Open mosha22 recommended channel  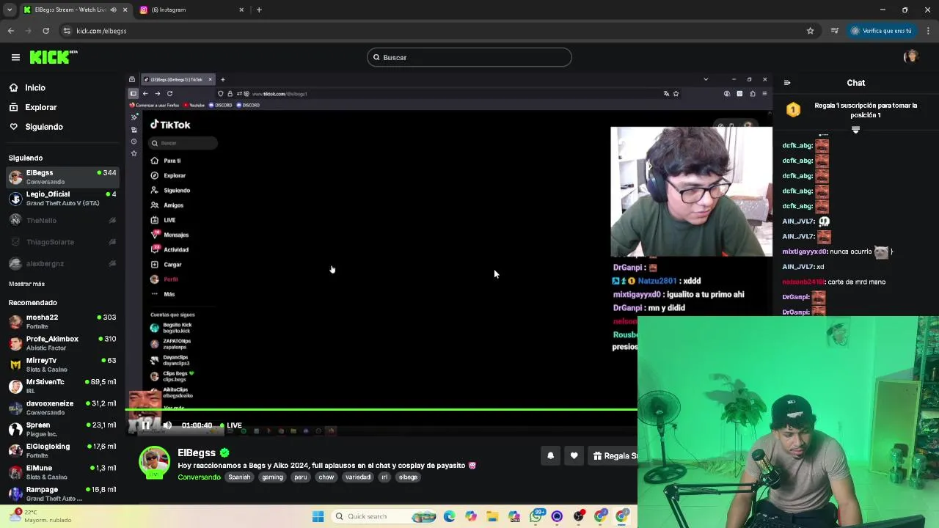62,321
